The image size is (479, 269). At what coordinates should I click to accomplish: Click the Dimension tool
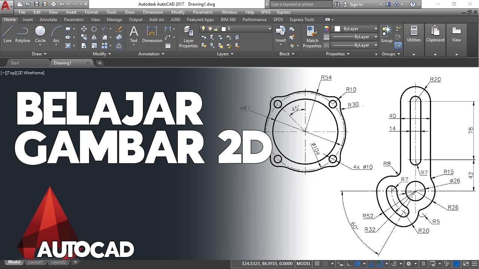click(152, 34)
